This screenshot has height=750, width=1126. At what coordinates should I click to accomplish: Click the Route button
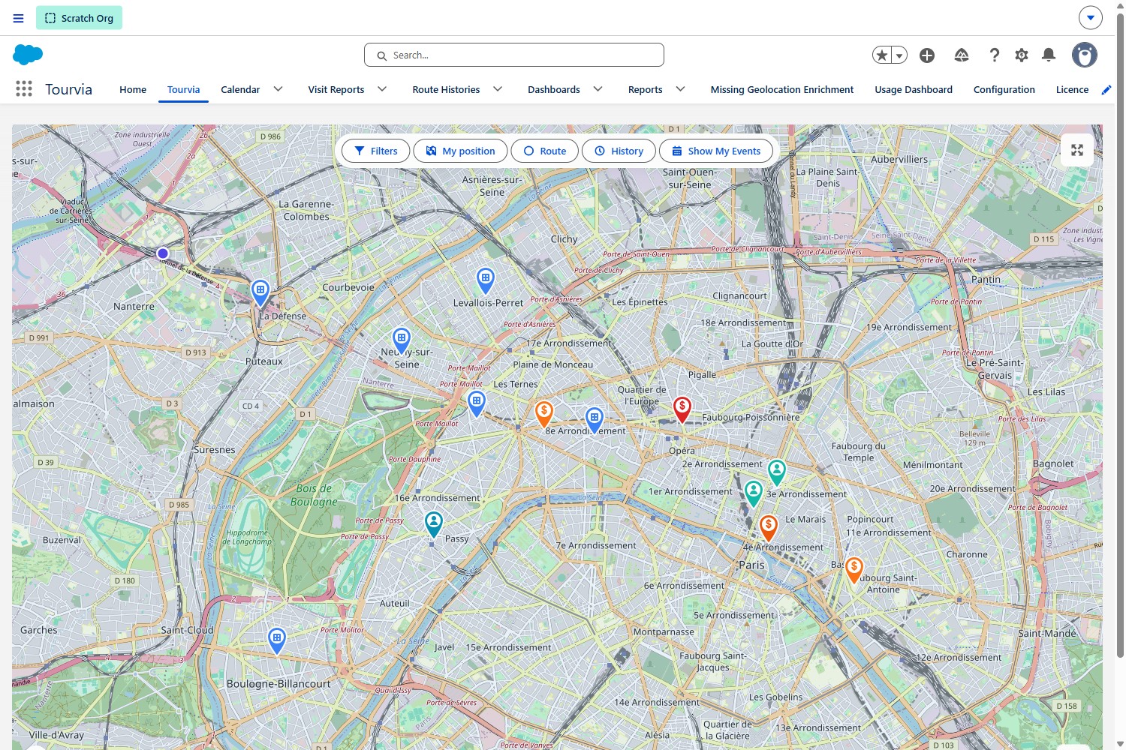pos(545,151)
